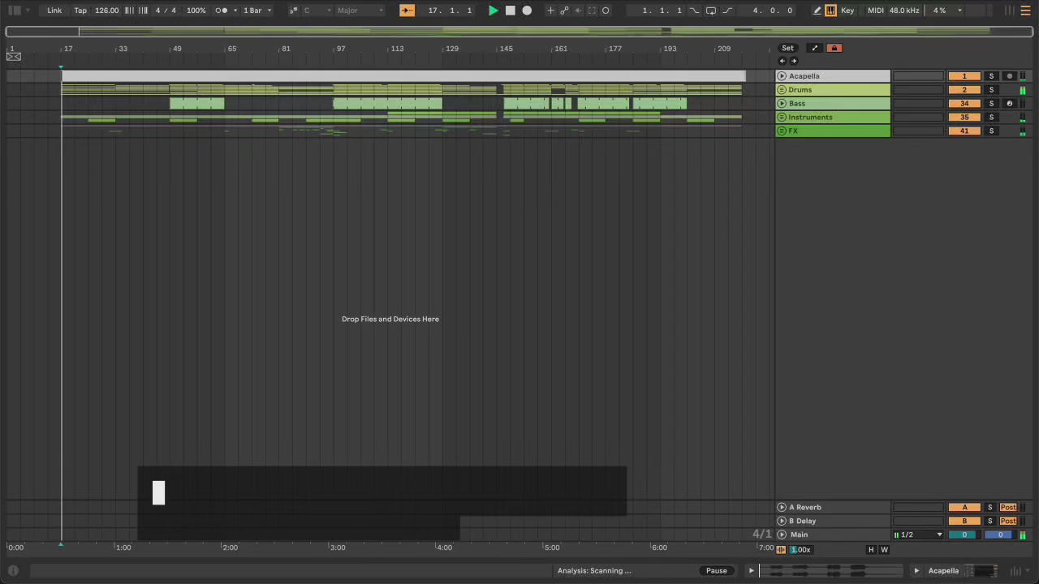Toggle the Follow playback button
The height and width of the screenshot is (584, 1039).
click(x=407, y=11)
